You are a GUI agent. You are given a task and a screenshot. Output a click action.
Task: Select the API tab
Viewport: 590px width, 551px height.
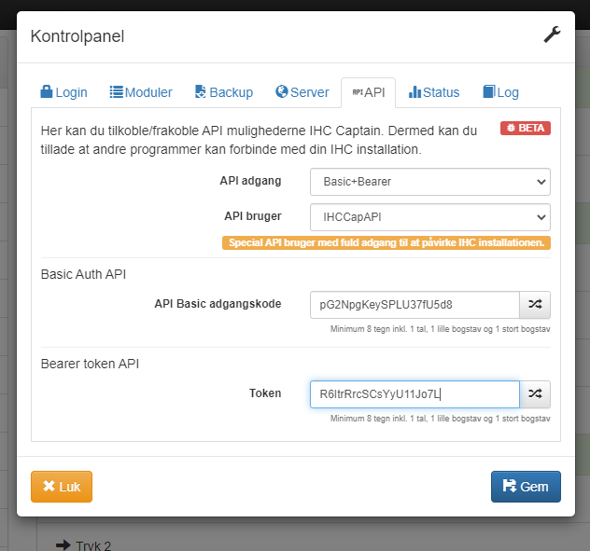point(369,92)
